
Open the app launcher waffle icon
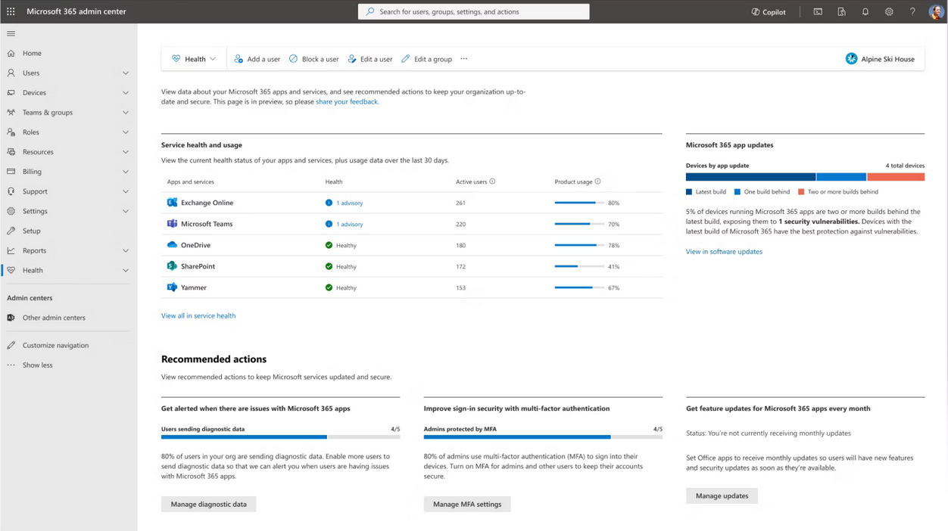[x=11, y=11]
